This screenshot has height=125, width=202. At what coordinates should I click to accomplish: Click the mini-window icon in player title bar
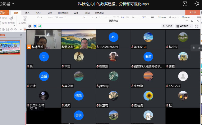click(185, 4)
